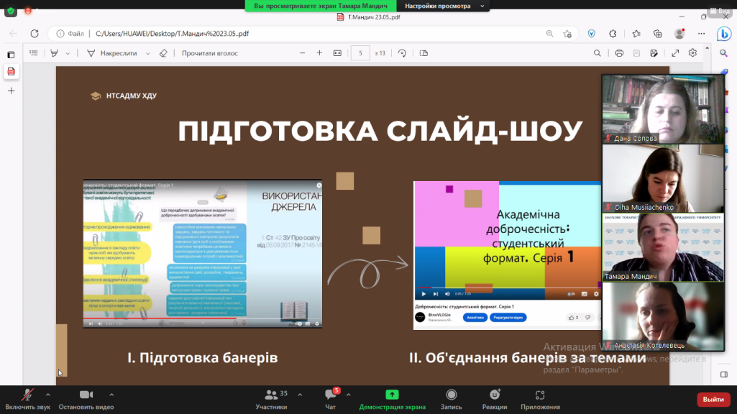Refresh the PDF page in browser
737x414 pixels.
tap(35, 34)
